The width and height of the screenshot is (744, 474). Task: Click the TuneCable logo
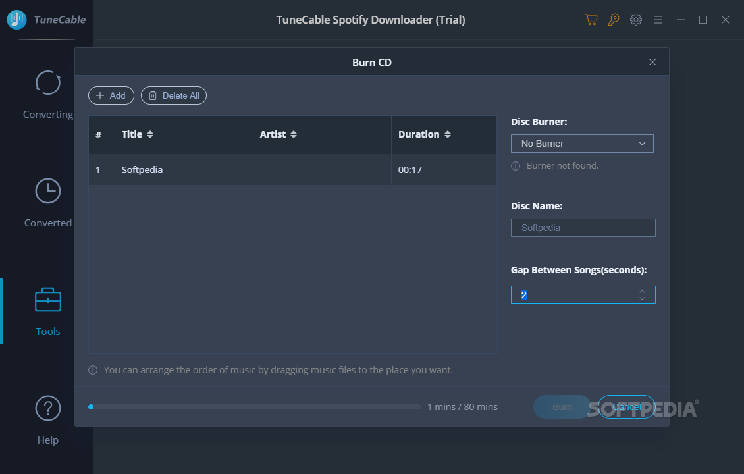click(x=47, y=20)
